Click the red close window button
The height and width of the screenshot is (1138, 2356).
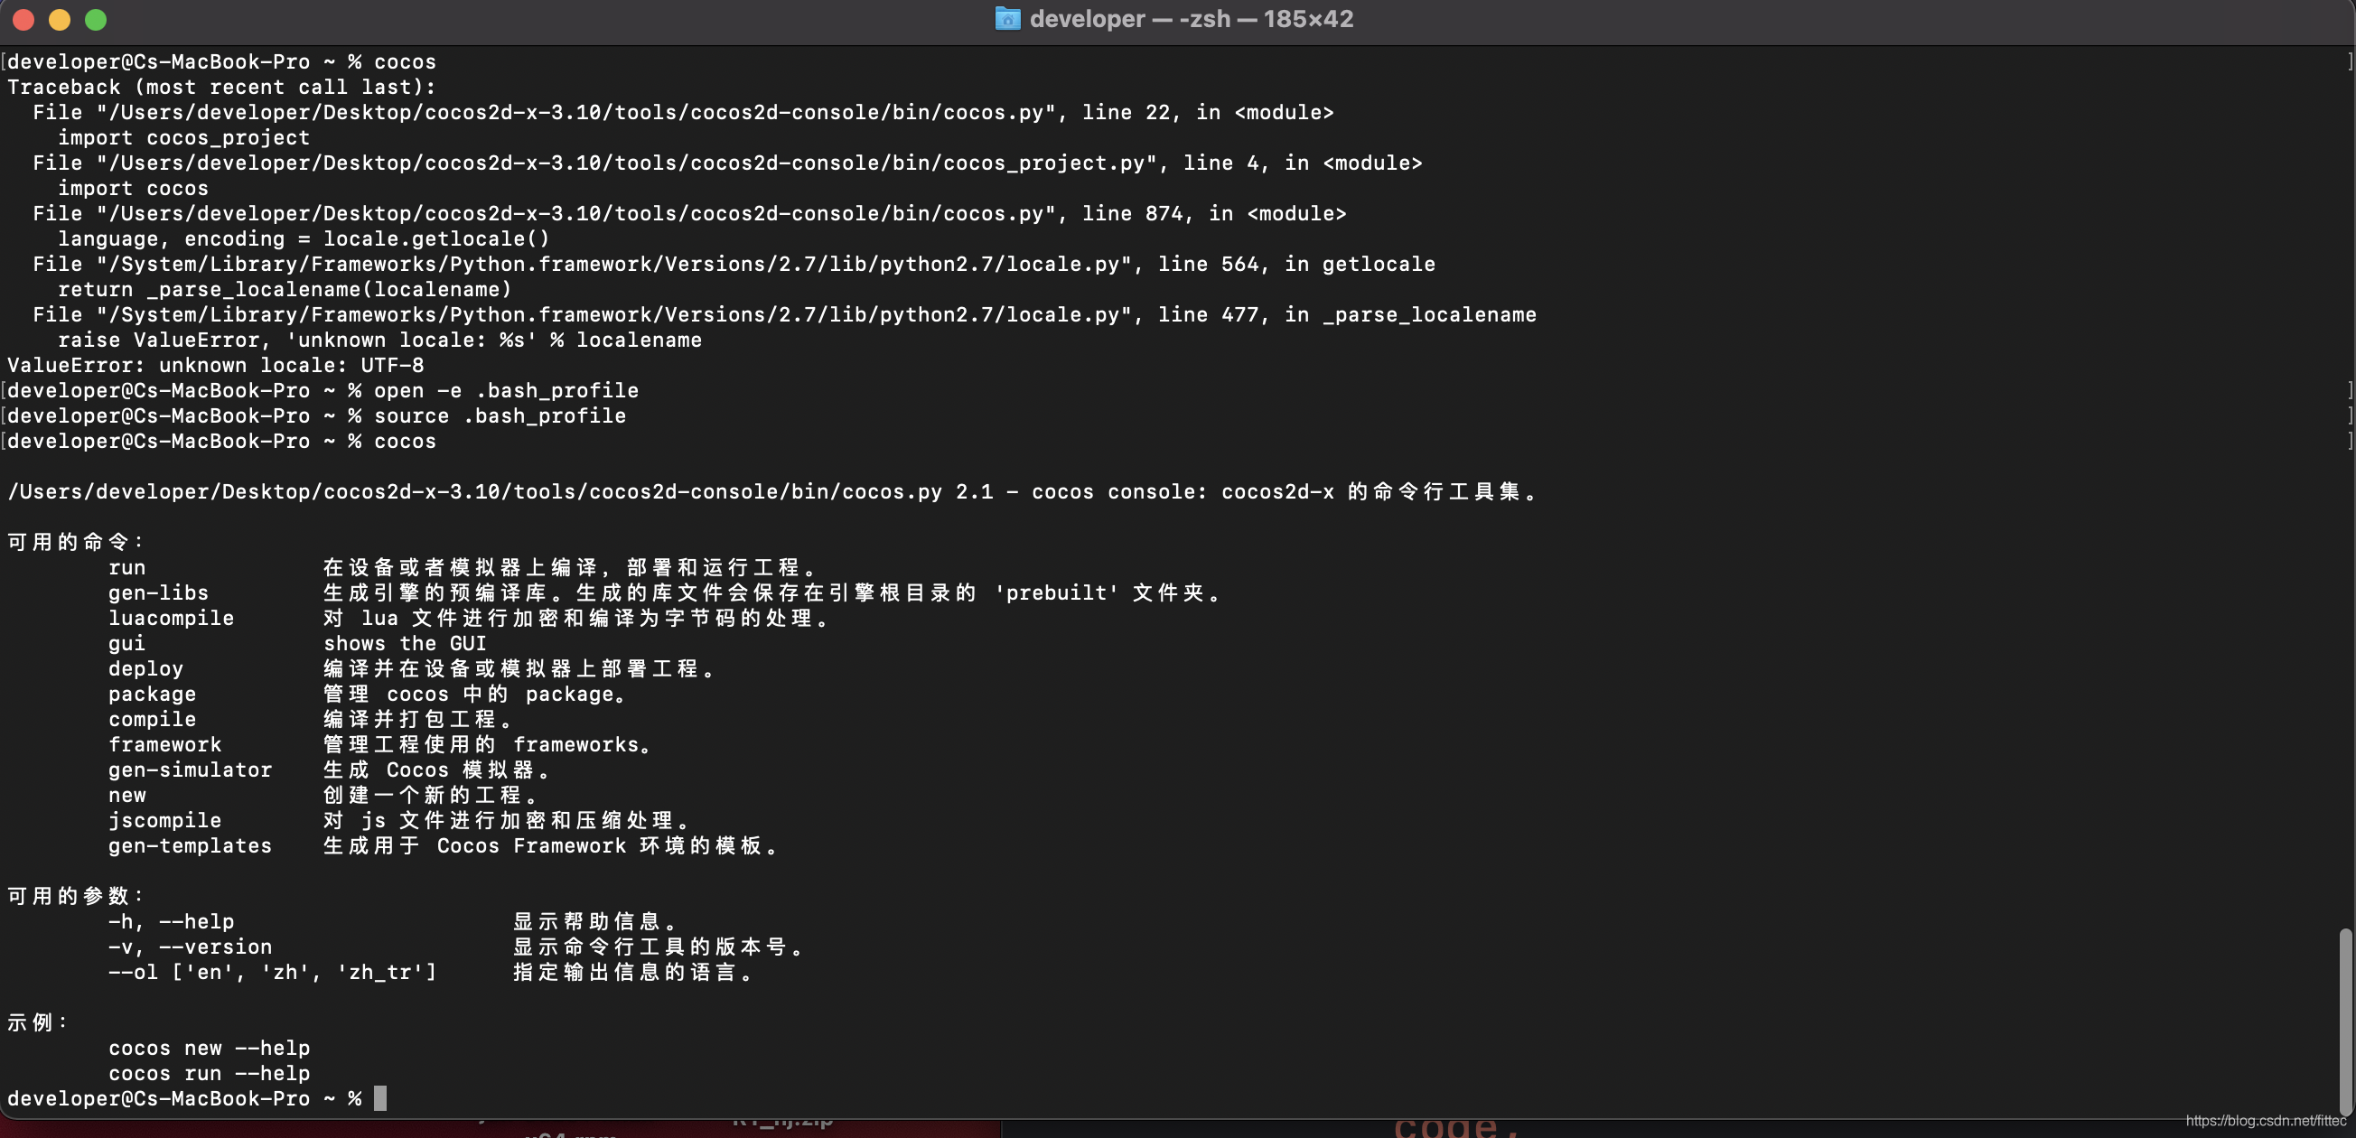pyautogui.click(x=23, y=19)
